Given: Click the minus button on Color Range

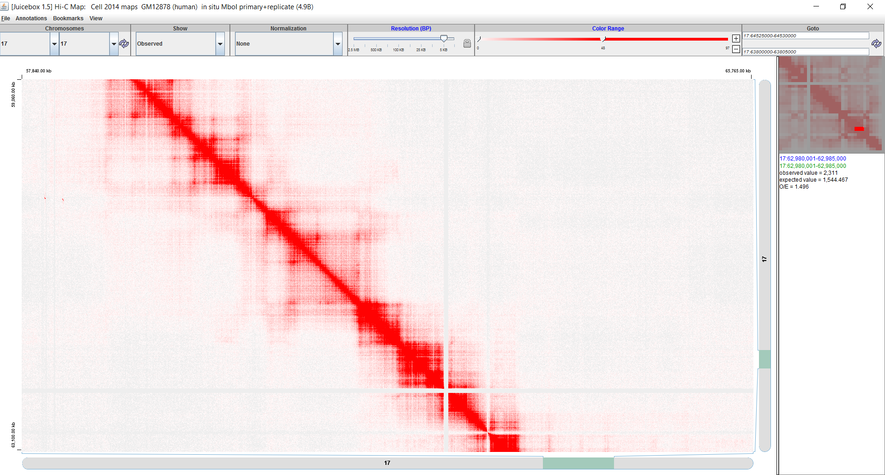Looking at the screenshot, I should point(736,49).
